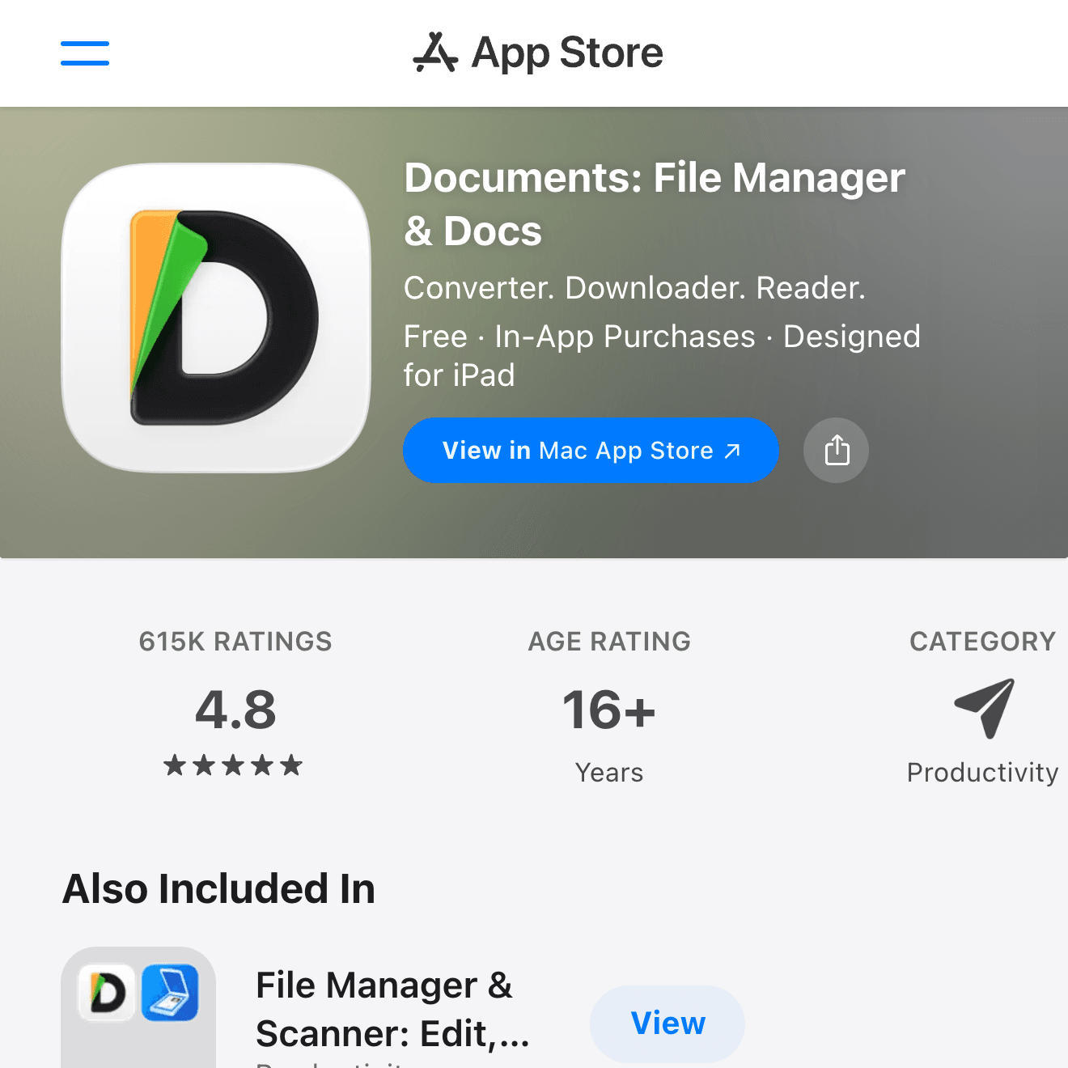Viewport: 1068px width, 1068px height.
Task: Click the AGE RATING label
Action: [x=609, y=642]
